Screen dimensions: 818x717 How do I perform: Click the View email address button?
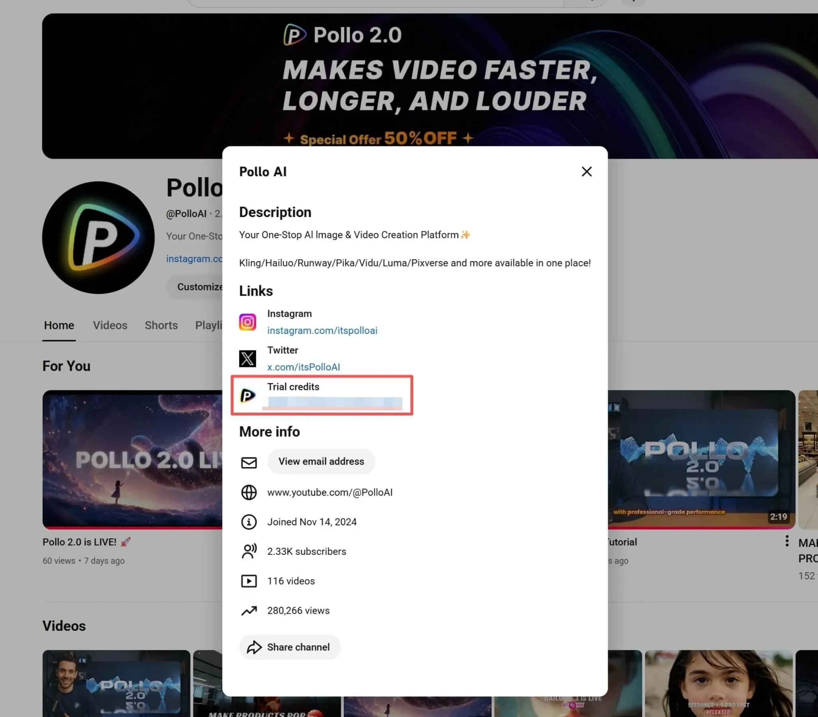click(x=321, y=461)
